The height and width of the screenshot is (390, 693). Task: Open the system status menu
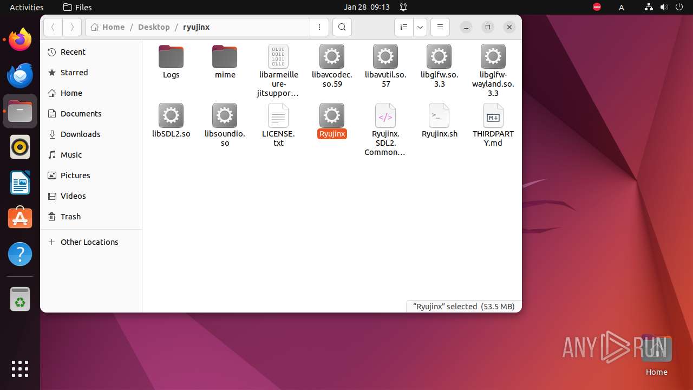(x=664, y=7)
